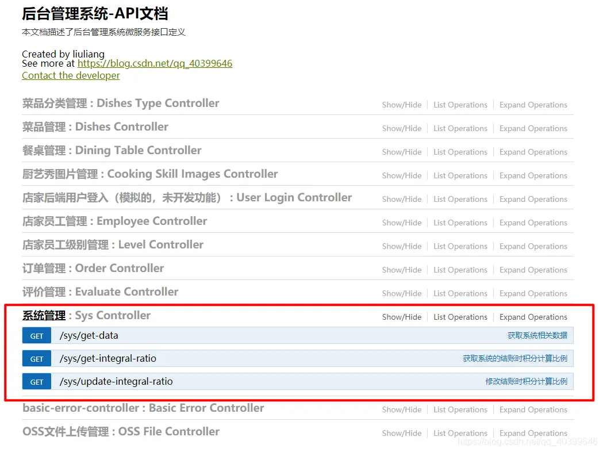Click the GET badge on /sys/get-integral-ratio
Image resolution: width=603 pixels, height=452 pixels.
[x=36, y=358]
